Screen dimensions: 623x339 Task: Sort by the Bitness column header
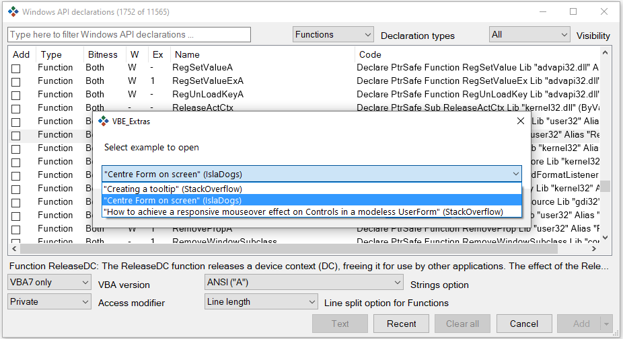[105, 54]
